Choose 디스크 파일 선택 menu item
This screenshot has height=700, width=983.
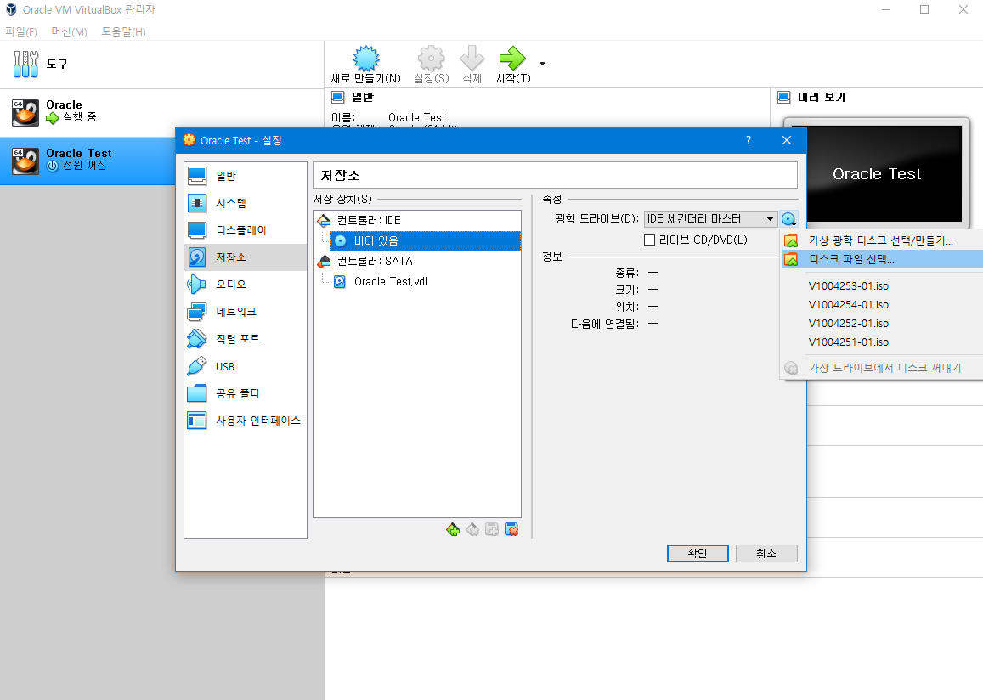[881, 259]
